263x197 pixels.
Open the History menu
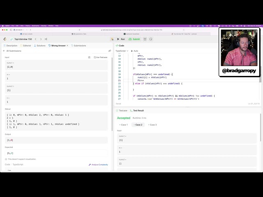(x=28, y=26)
